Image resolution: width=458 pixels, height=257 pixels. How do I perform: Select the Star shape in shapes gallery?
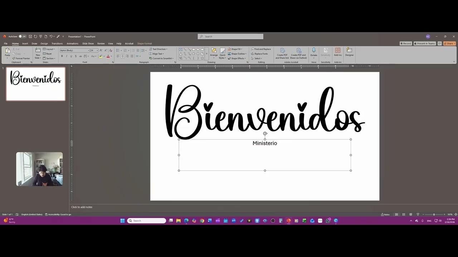point(202,58)
